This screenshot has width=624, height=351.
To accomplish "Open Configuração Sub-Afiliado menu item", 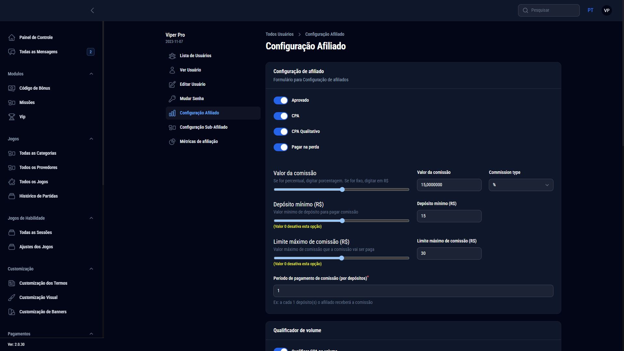I will [x=203, y=127].
